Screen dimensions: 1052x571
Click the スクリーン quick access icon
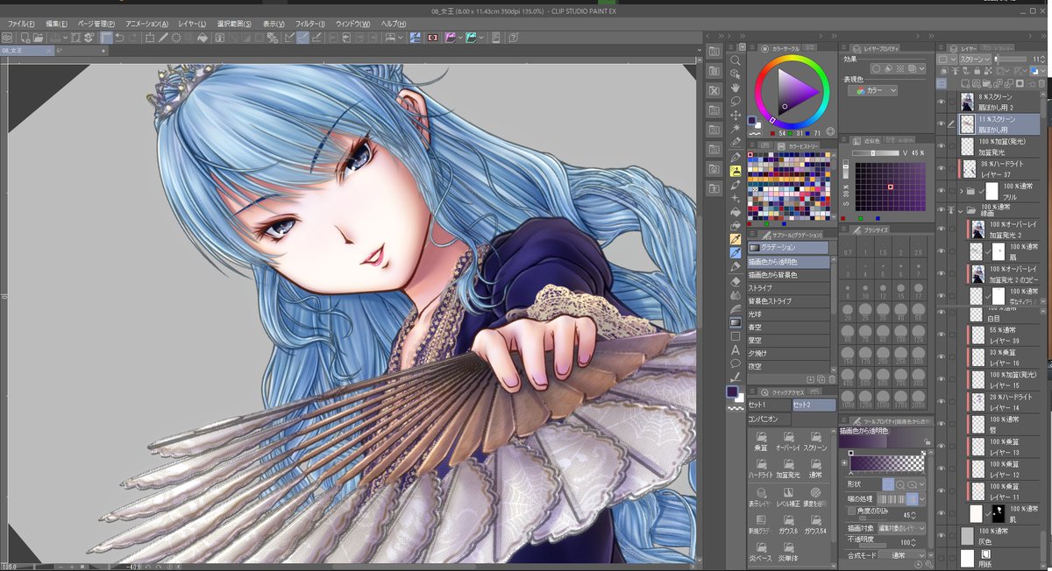tap(815, 441)
